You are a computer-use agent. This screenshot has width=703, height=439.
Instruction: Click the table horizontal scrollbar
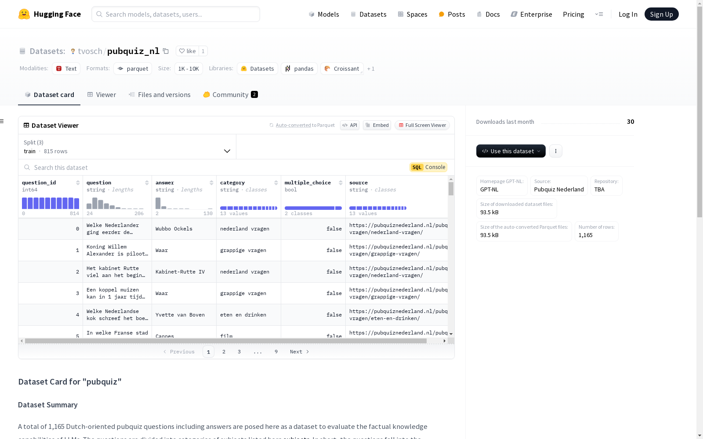pyautogui.click(x=226, y=341)
